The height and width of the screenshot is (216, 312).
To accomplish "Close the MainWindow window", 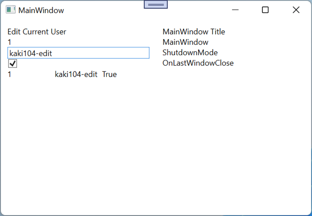I will point(296,10).
